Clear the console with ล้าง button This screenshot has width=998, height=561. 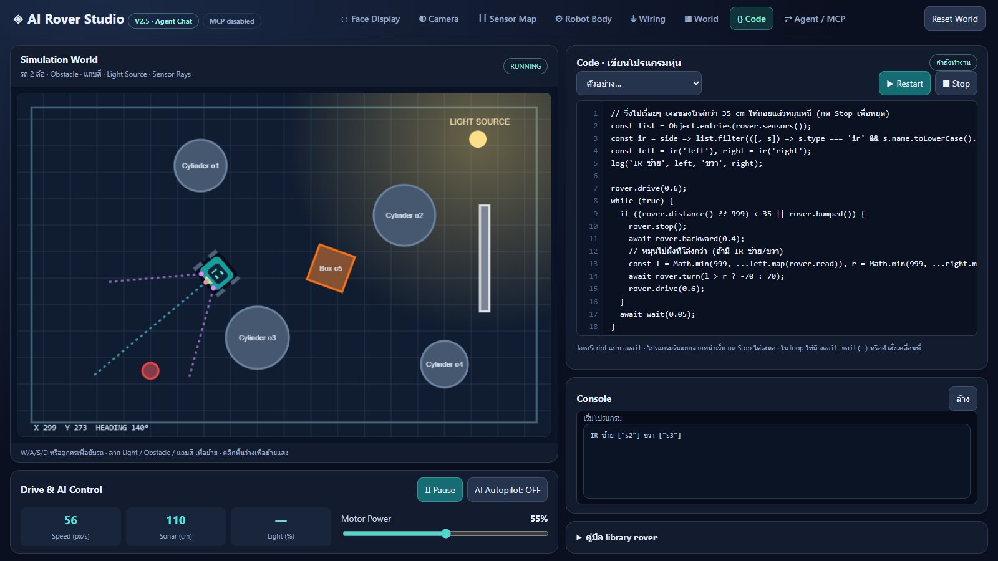click(962, 399)
